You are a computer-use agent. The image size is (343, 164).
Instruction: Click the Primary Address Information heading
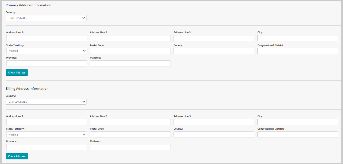click(x=28, y=5)
